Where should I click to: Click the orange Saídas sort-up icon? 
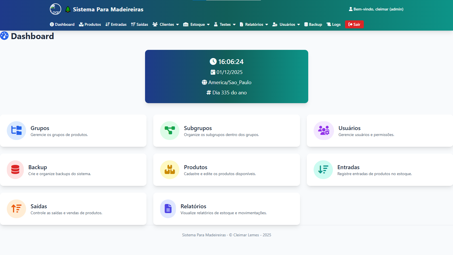pos(16,209)
